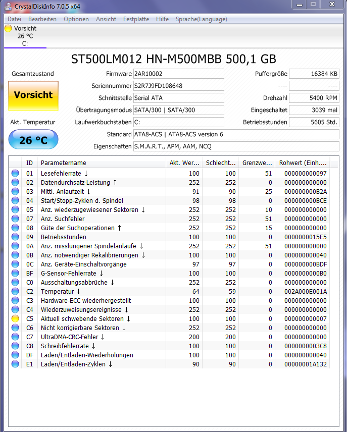This screenshot has height=432, width=347.
Task: Click raw value 000000000007 of schwebende Sektoren
Action: pos(306,319)
